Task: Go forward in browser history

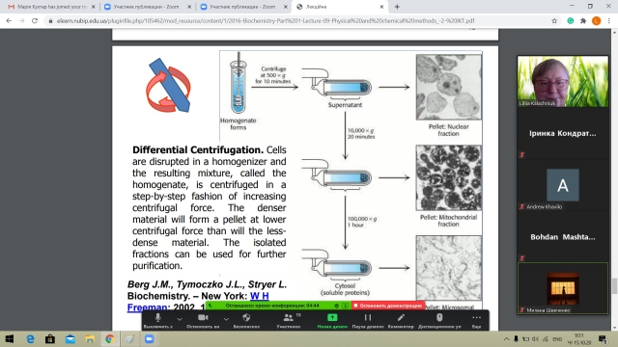Action: [21, 21]
